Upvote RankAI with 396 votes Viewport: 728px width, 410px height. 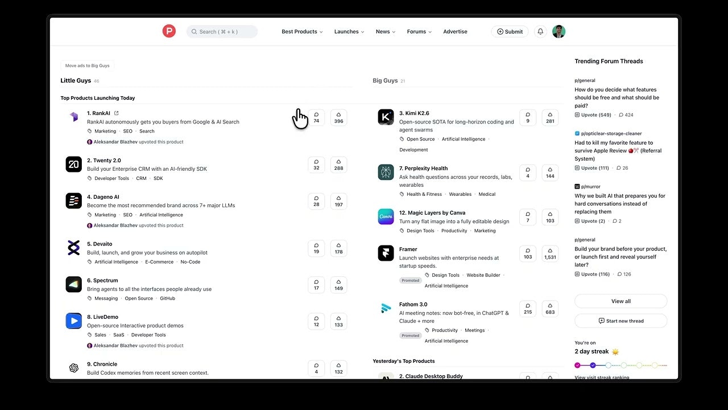(x=339, y=117)
